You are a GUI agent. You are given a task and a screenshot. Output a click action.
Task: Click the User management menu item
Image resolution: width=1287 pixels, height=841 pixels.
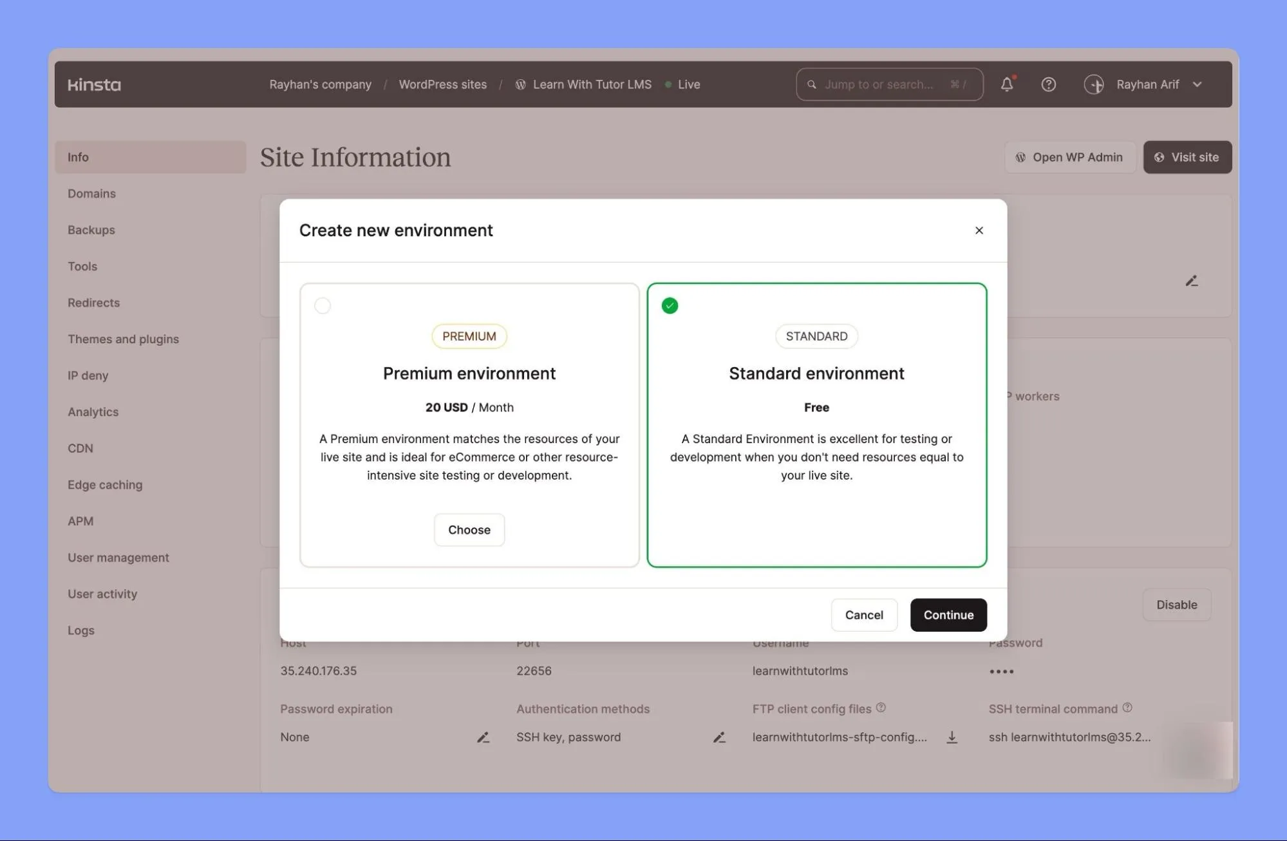point(118,558)
